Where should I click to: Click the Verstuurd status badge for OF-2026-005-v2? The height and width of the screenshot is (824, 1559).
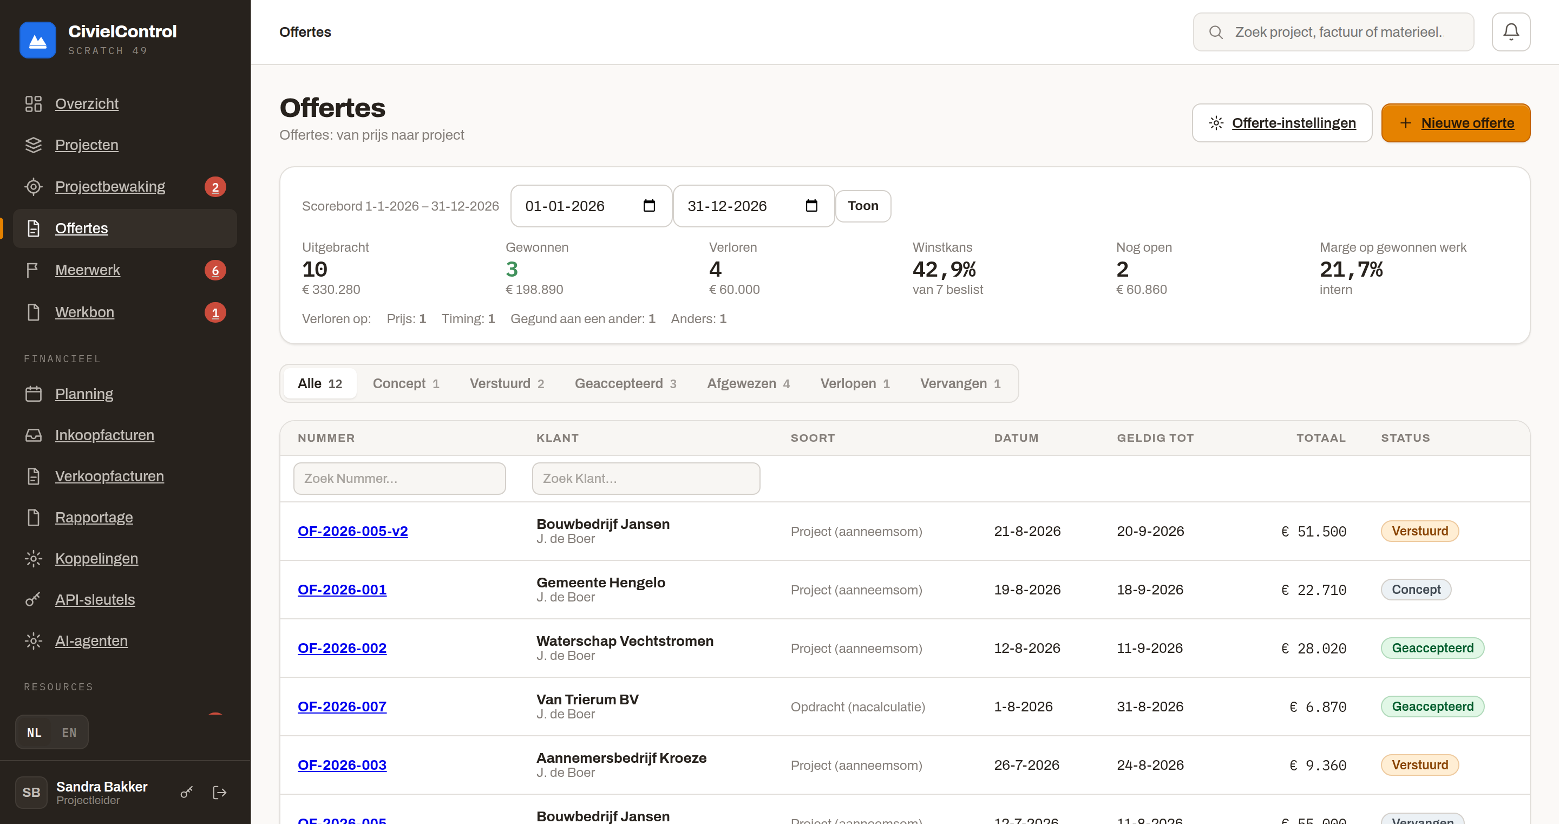[1420, 531]
